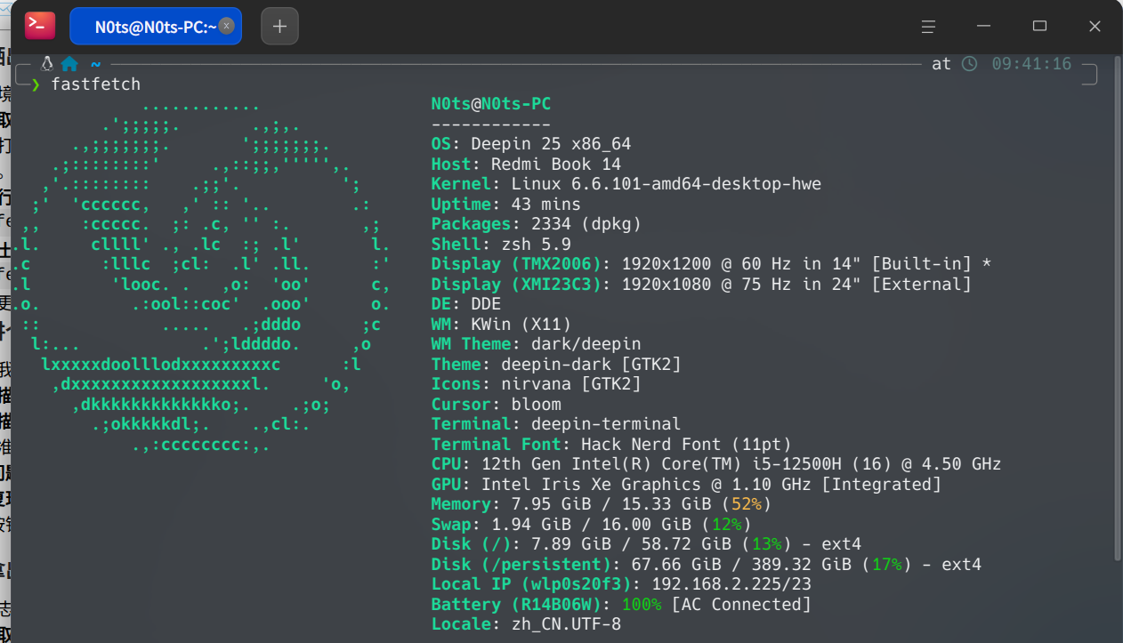Click the DE value 'DDE'

click(x=486, y=304)
